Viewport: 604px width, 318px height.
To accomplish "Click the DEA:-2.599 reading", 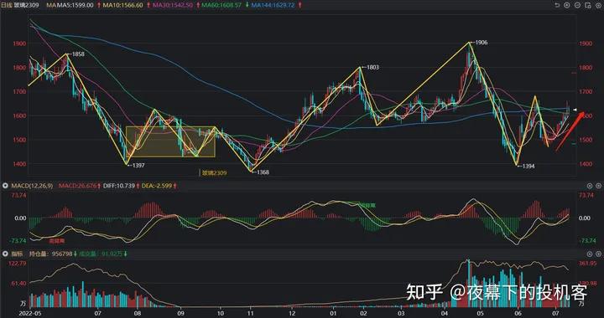I will pyautogui.click(x=157, y=186).
